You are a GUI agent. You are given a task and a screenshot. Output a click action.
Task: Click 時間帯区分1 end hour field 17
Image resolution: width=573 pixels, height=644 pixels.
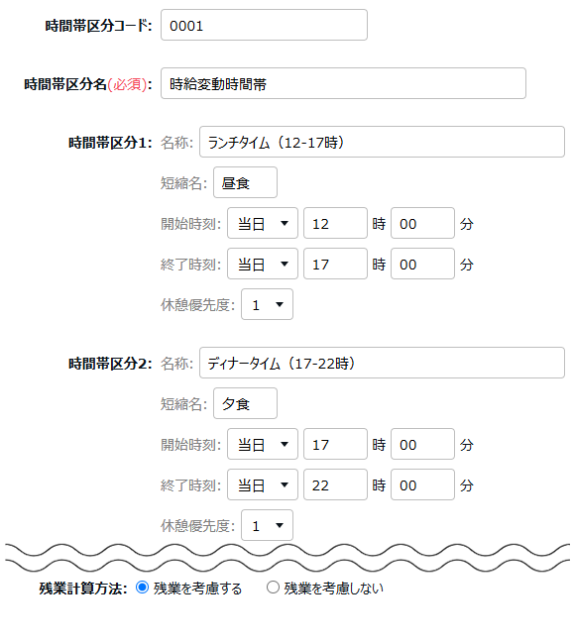335,264
